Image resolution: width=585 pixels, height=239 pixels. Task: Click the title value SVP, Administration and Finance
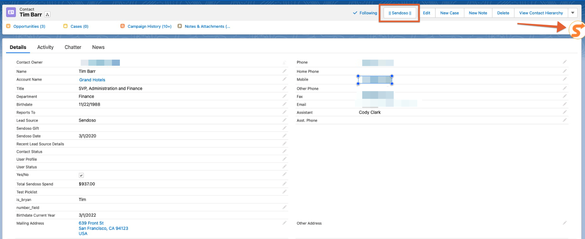[x=110, y=89]
